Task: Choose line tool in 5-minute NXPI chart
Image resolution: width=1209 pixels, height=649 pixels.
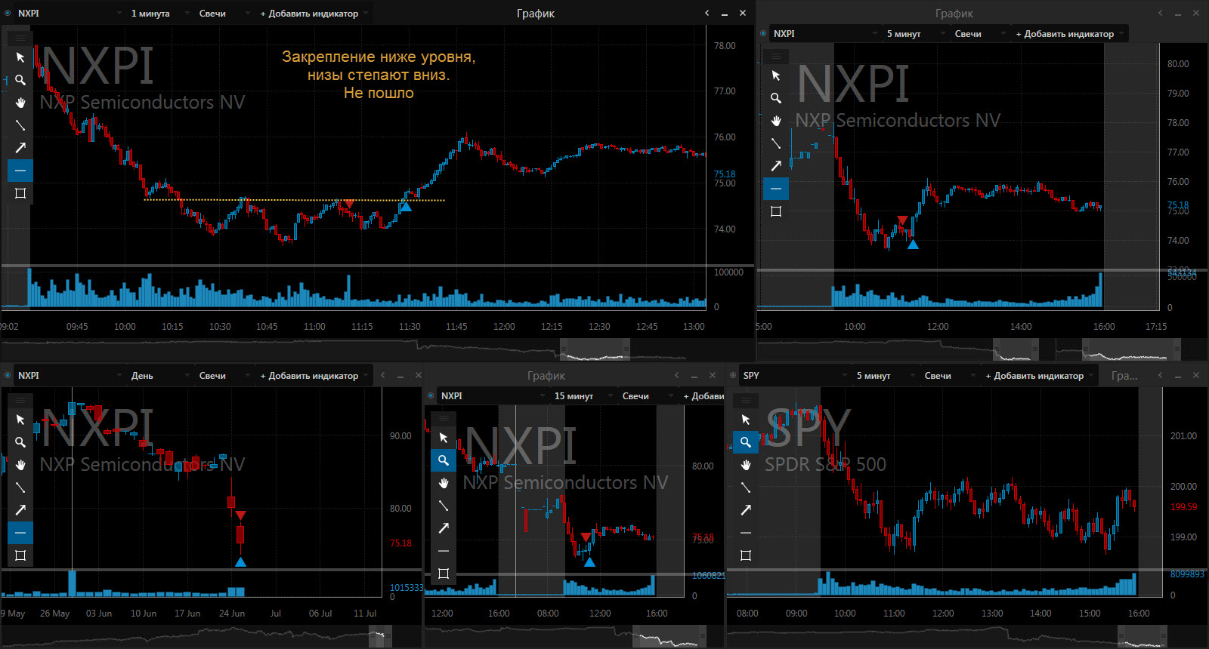Action: 776,143
